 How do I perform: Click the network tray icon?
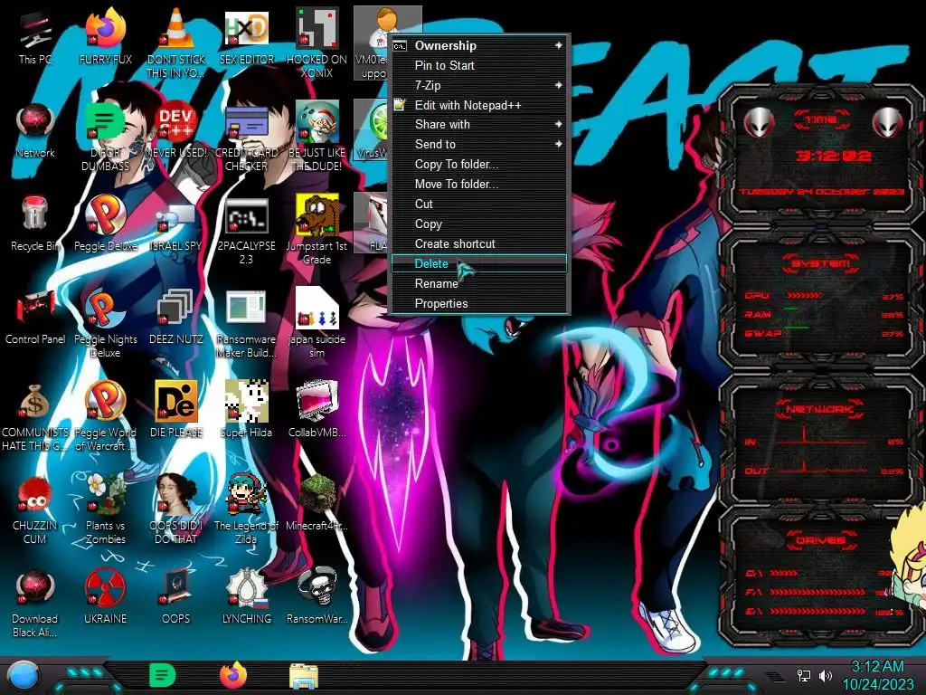pos(804,675)
